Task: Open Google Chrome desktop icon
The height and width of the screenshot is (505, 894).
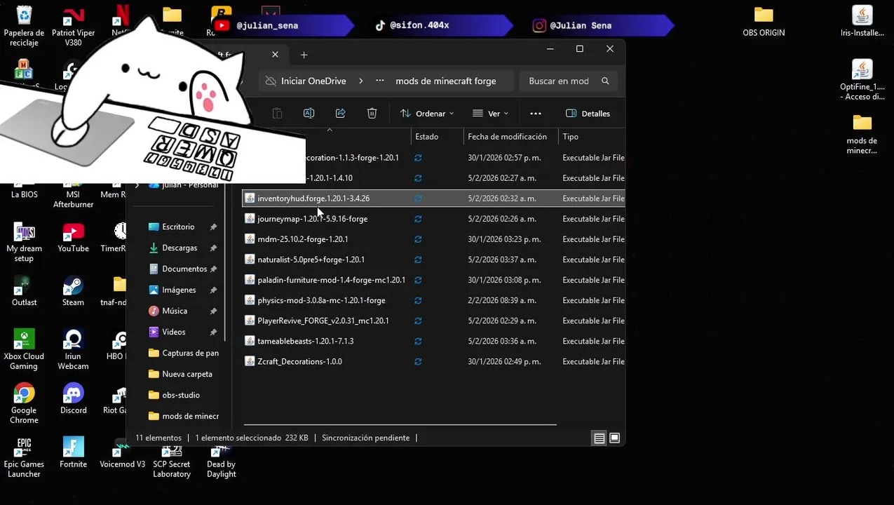Action: [24, 404]
